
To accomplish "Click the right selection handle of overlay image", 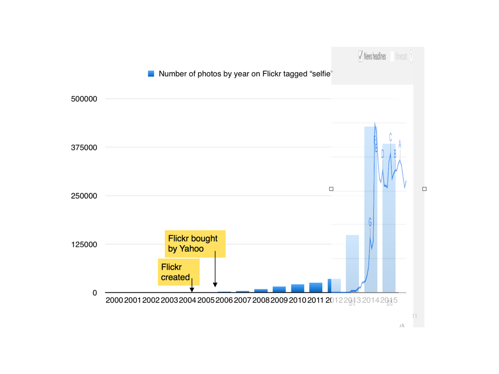I will point(424,188).
